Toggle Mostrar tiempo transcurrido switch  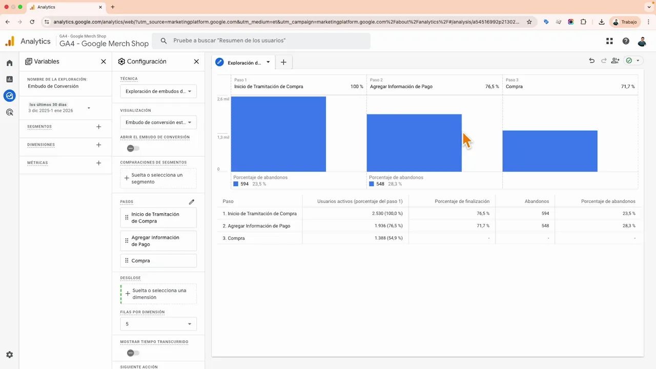133,353
